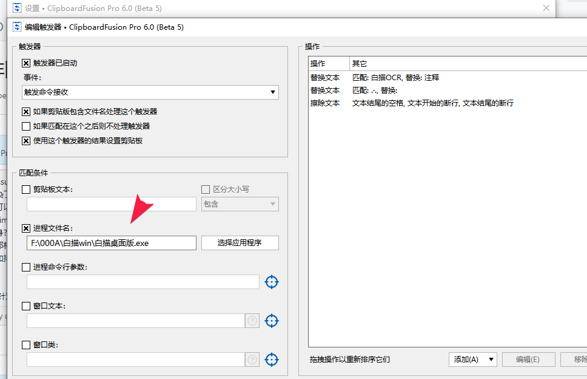Screen dimensions: 587x379
Task: Click 操作 column header
Action: tap(329, 64)
